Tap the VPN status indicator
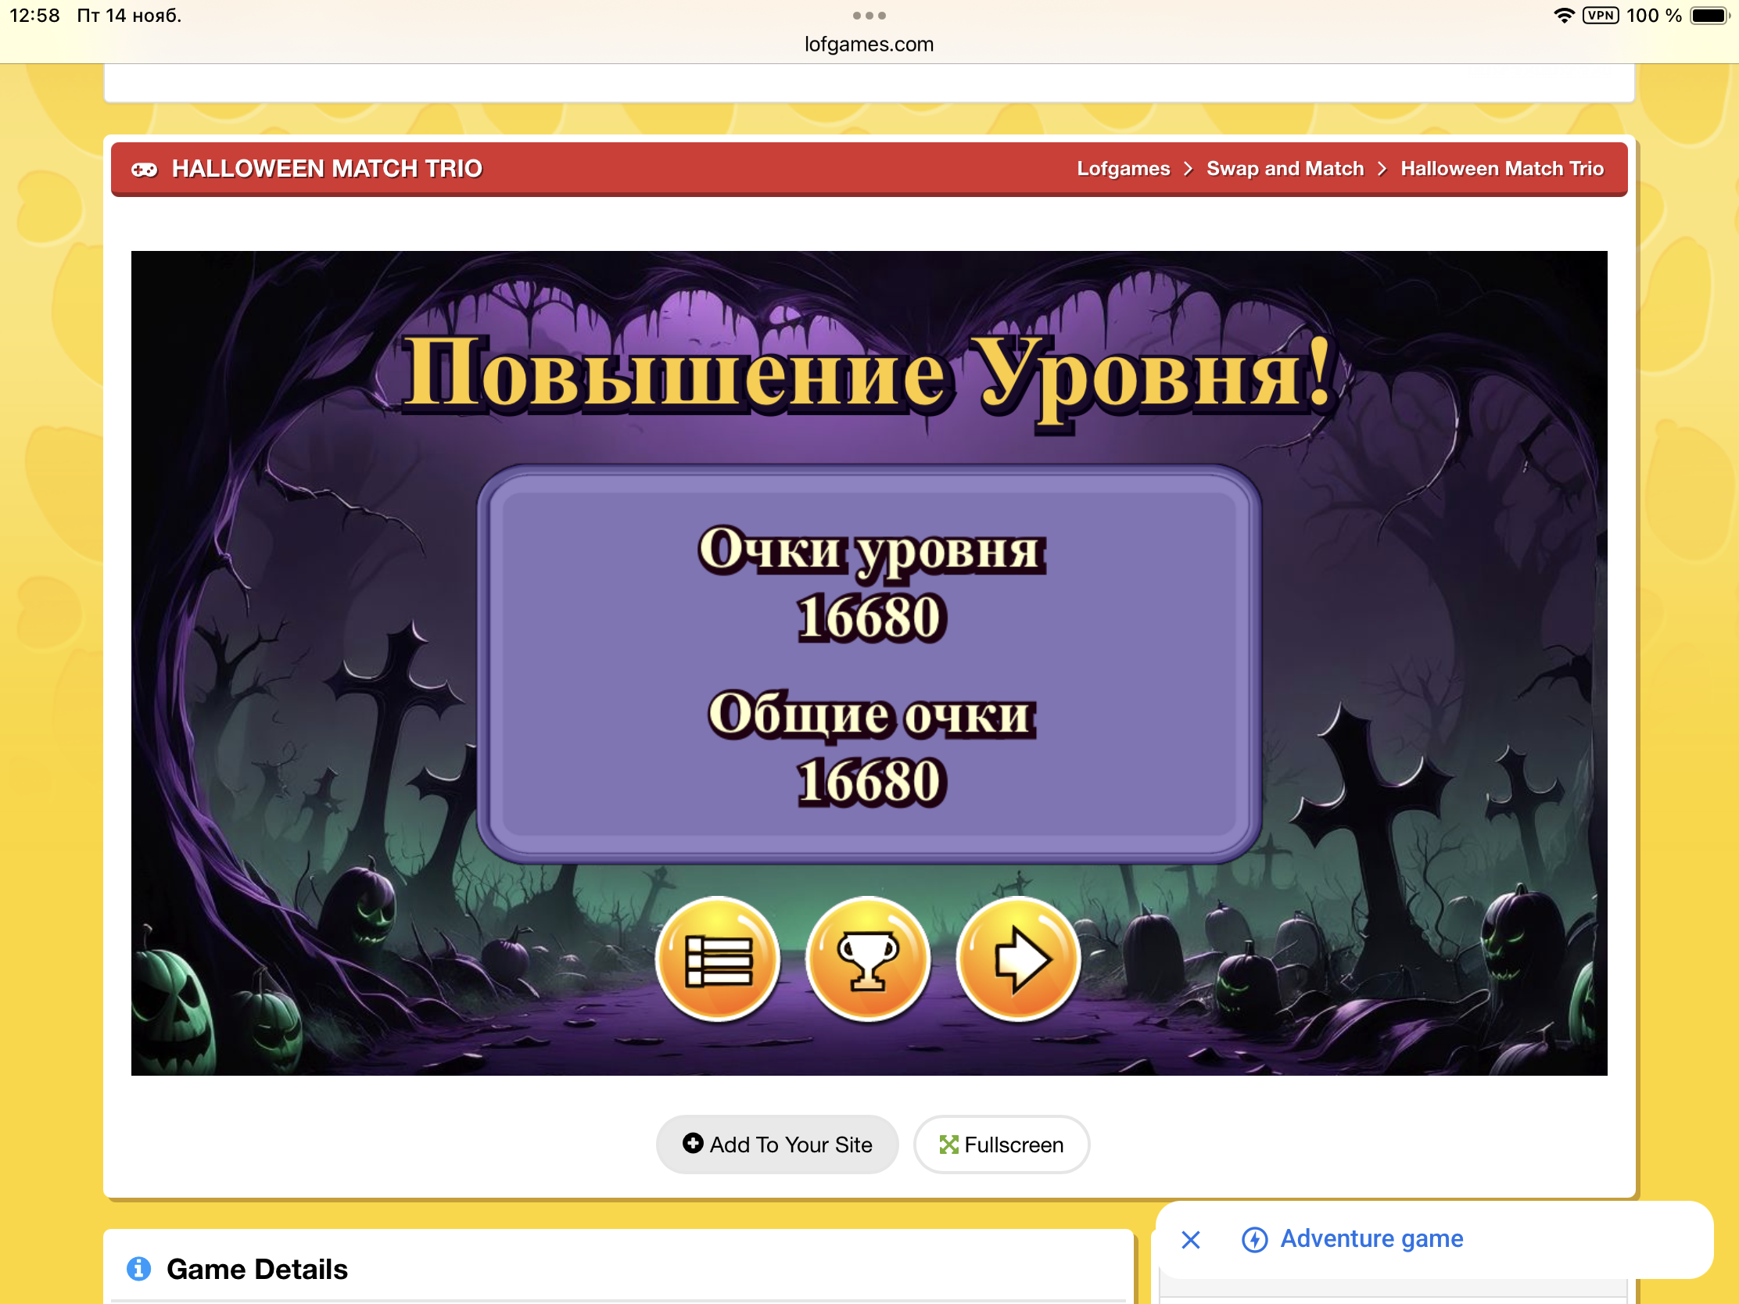The image size is (1739, 1304). click(x=1600, y=16)
